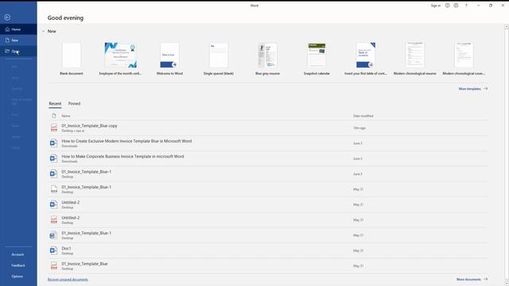Screen dimensions: 509x286
Task: Open More templates link
Action: [473, 88]
